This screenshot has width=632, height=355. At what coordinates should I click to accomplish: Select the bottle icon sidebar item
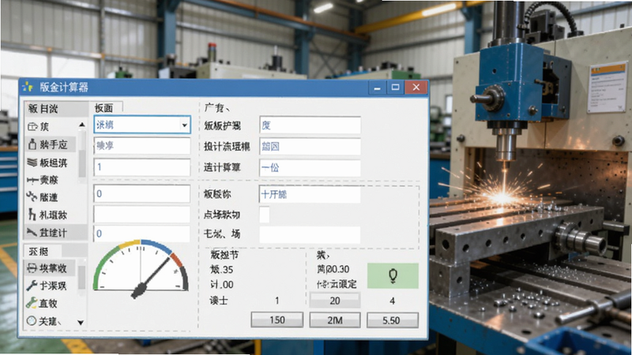32,144
